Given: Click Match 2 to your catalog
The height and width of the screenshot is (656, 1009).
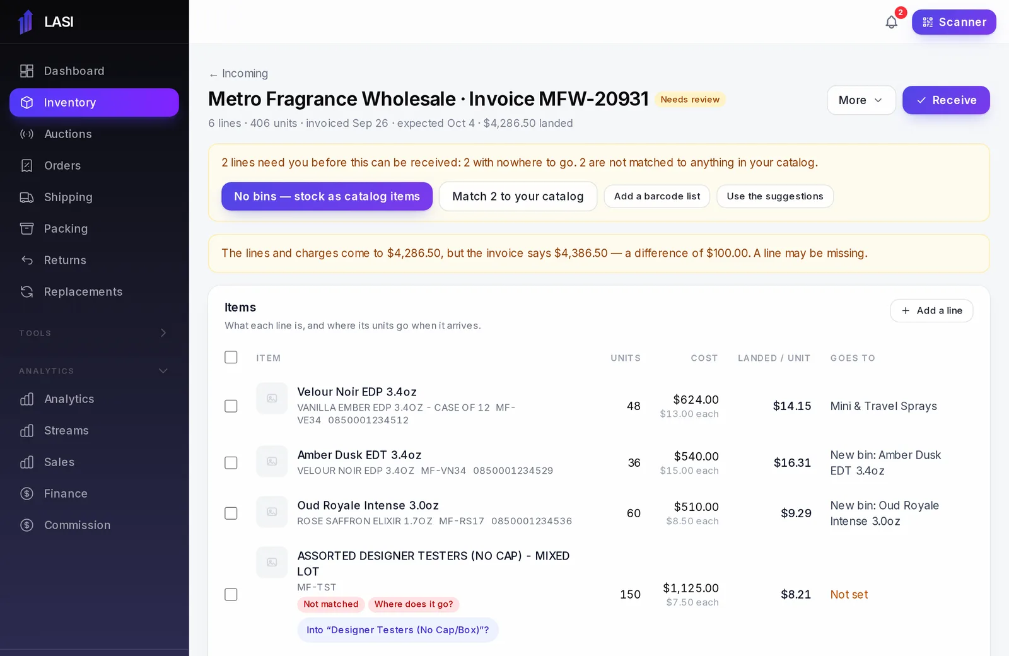Looking at the screenshot, I should click(518, 196).
